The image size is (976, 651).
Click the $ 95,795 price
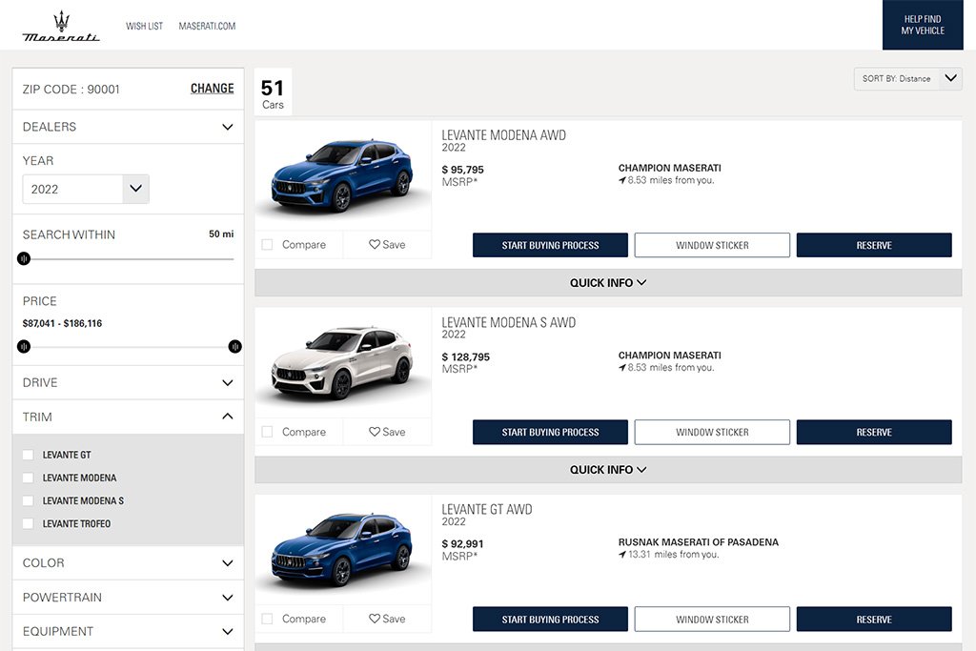pos(462,170)
